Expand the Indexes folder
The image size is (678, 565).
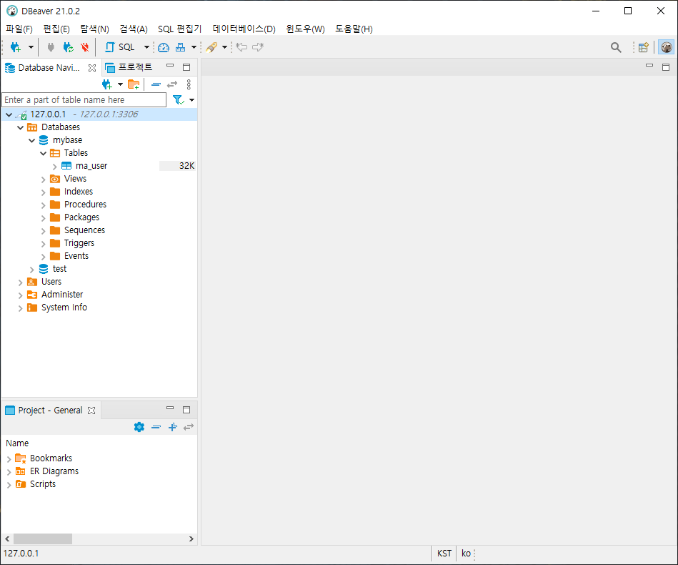[44, 192]
